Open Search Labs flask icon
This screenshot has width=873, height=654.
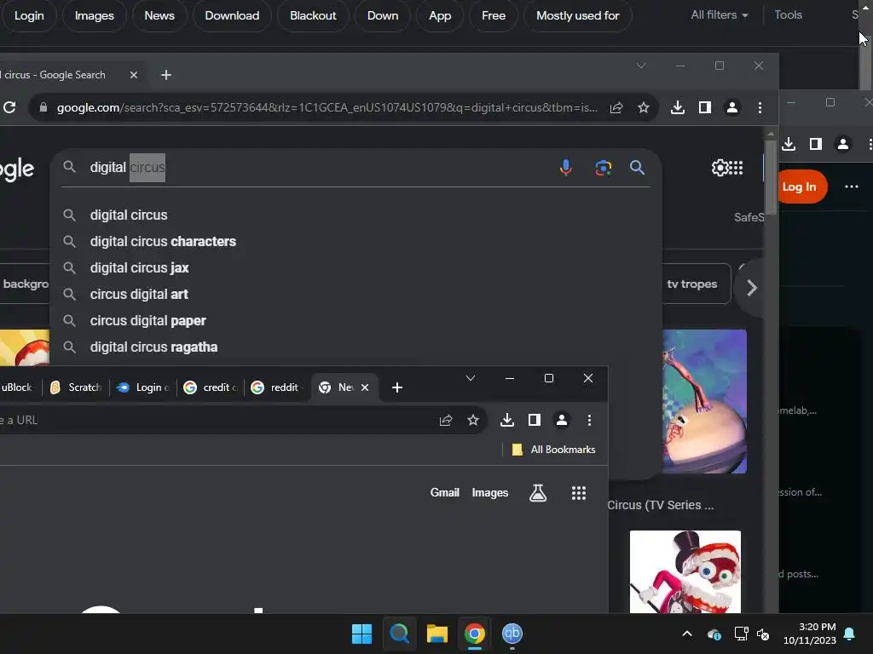[x=538, y=493]
